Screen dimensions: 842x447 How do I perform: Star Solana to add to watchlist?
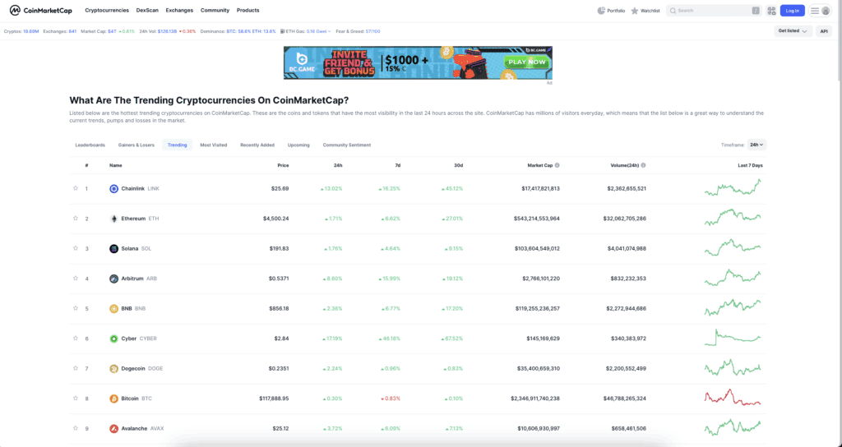[76, 248]
